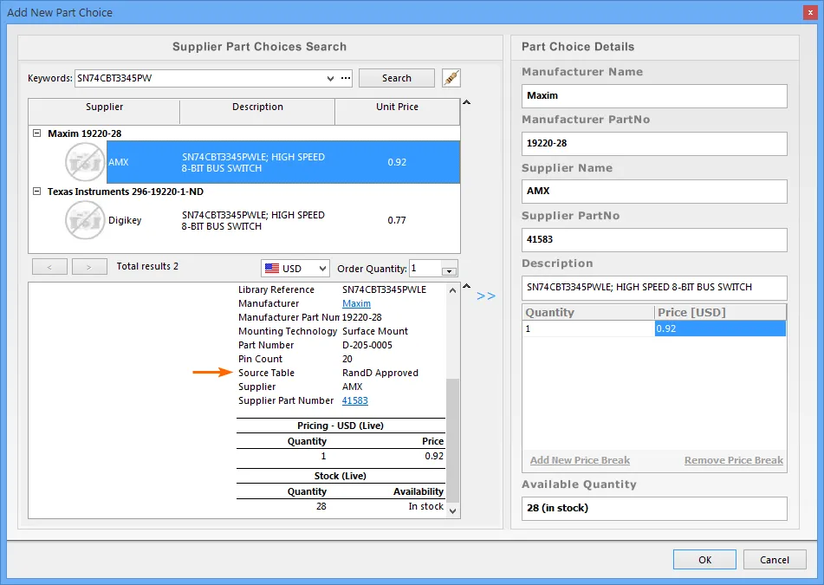Click the Available Quantity field
Screen dimensions: 824x585
pos(654,508)
